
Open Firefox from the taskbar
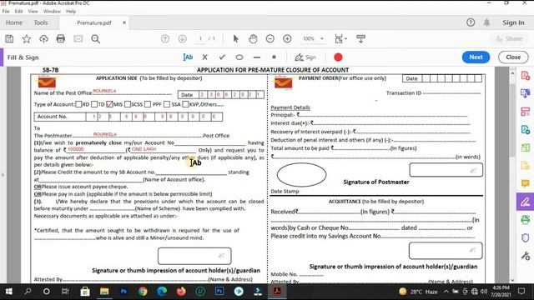click(181, 292)
